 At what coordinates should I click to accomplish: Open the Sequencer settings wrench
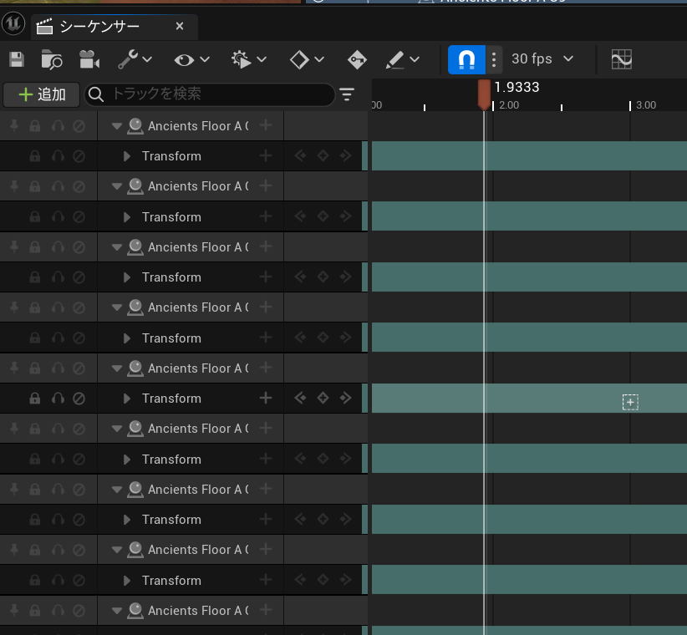coord(127,59)
